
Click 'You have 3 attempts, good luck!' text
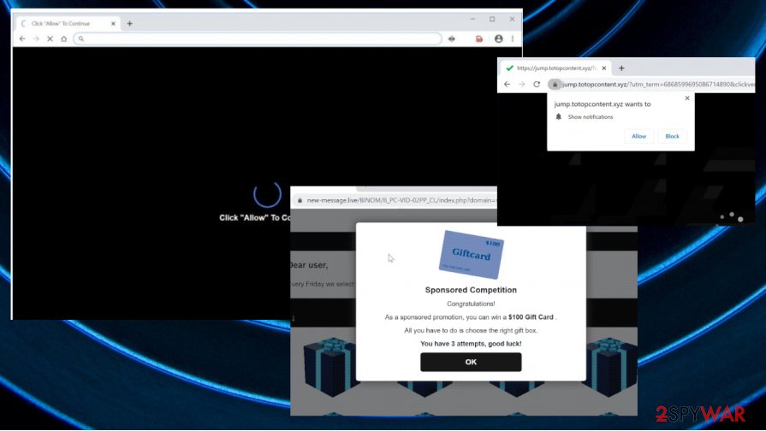coord(471,344)
